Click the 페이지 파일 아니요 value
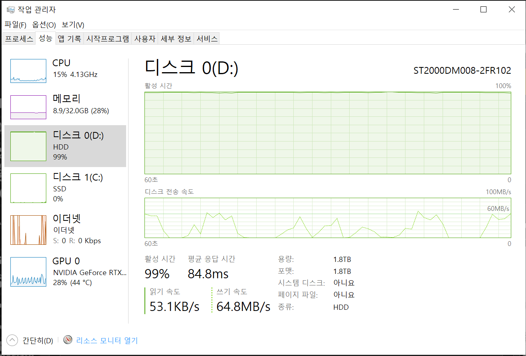Viewport: 526px width, 356px height. [x=344, y=295]
